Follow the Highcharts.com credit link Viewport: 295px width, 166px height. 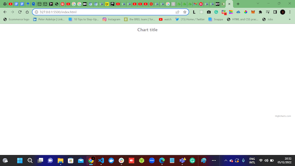point(283,116)
